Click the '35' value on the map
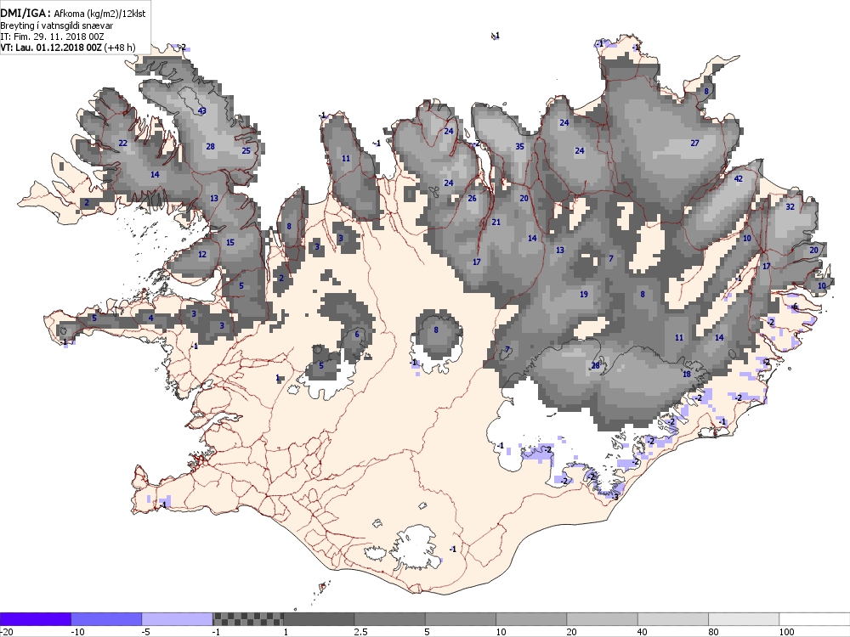This screenshot has width=850, height=637. [x=520, y=146]
